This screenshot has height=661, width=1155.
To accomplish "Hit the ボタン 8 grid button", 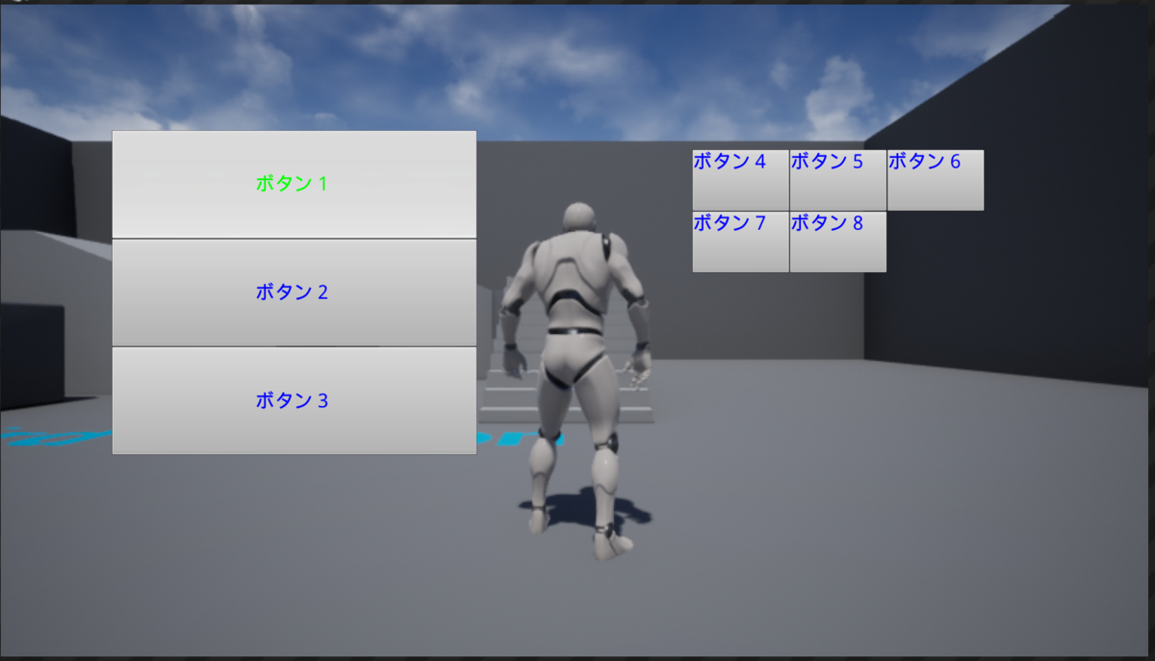I will (x=838, y=242).
